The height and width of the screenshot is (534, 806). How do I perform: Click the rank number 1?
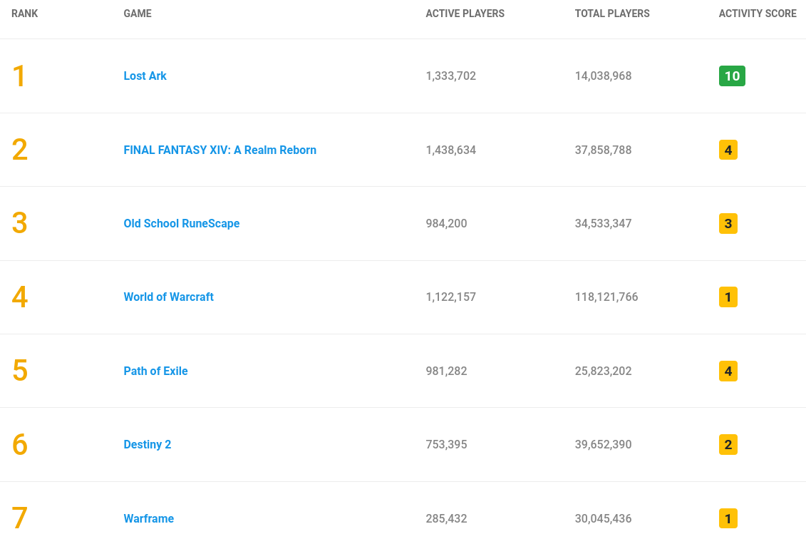[19, 76]
